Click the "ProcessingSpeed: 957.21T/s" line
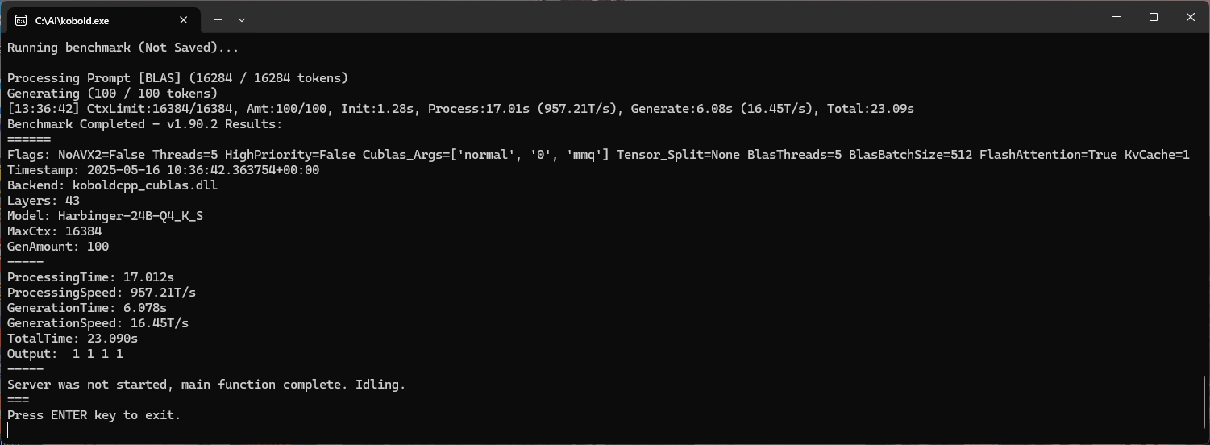The width and height of the screenshot is (1210, 445). 102,293
